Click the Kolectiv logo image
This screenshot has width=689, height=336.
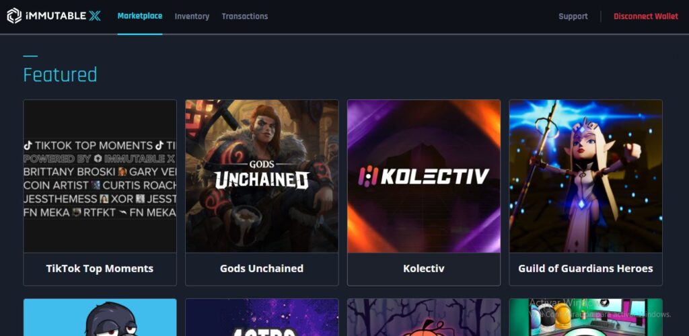pyautogui.click(x=424, y=176)
